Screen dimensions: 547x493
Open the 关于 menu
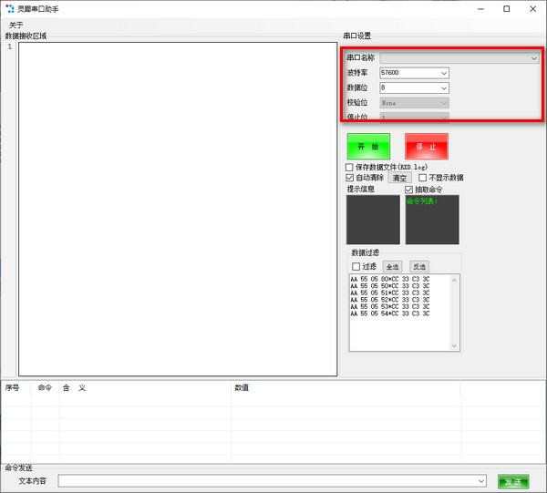coord(16,26)
